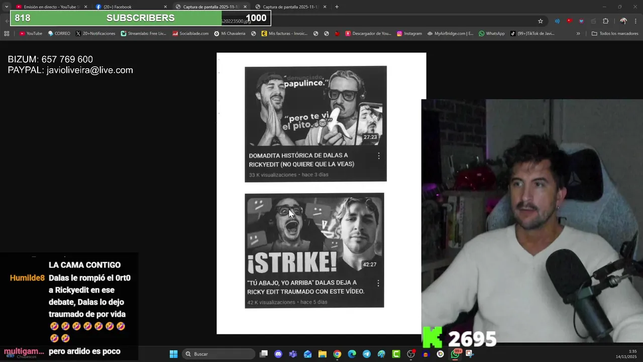
Task: Open the Mi Chavaleria bookmark
Action: (x=230, y=34)
